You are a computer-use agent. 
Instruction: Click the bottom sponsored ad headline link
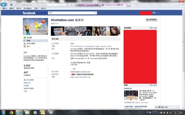(136, 107)
